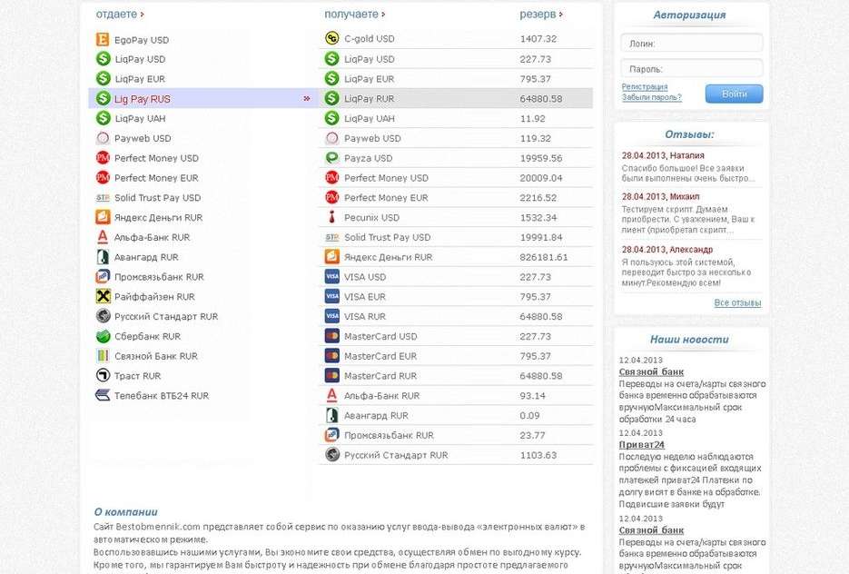Screen dimensions: 849x574
Task: Select Авангард RUR in получаете list
Action: click(x=456, y=415)
